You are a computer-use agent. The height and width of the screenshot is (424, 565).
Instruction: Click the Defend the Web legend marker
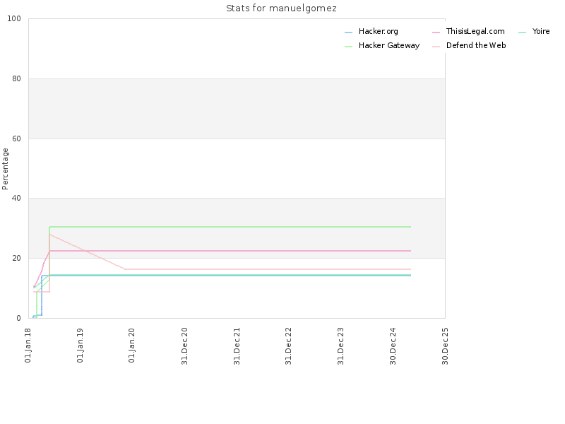436,47
